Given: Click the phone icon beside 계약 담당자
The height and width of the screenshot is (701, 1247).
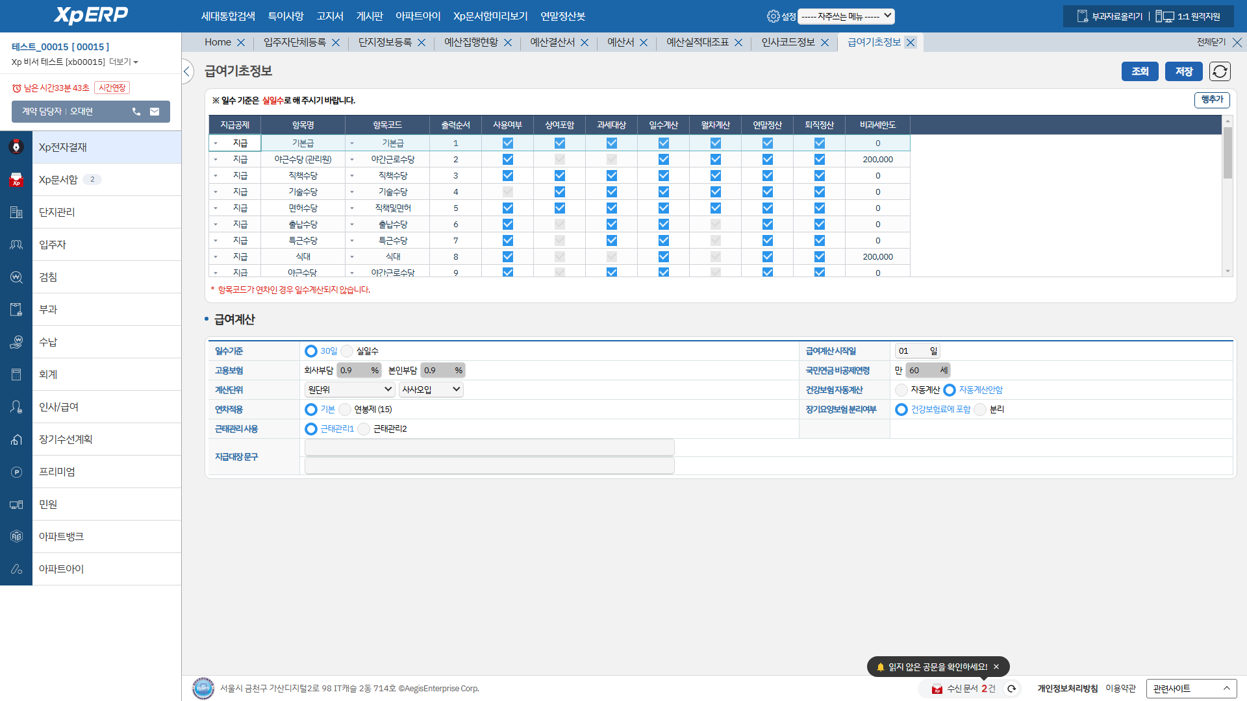Looking at the screenshot, I should click(x=136, y=112).
